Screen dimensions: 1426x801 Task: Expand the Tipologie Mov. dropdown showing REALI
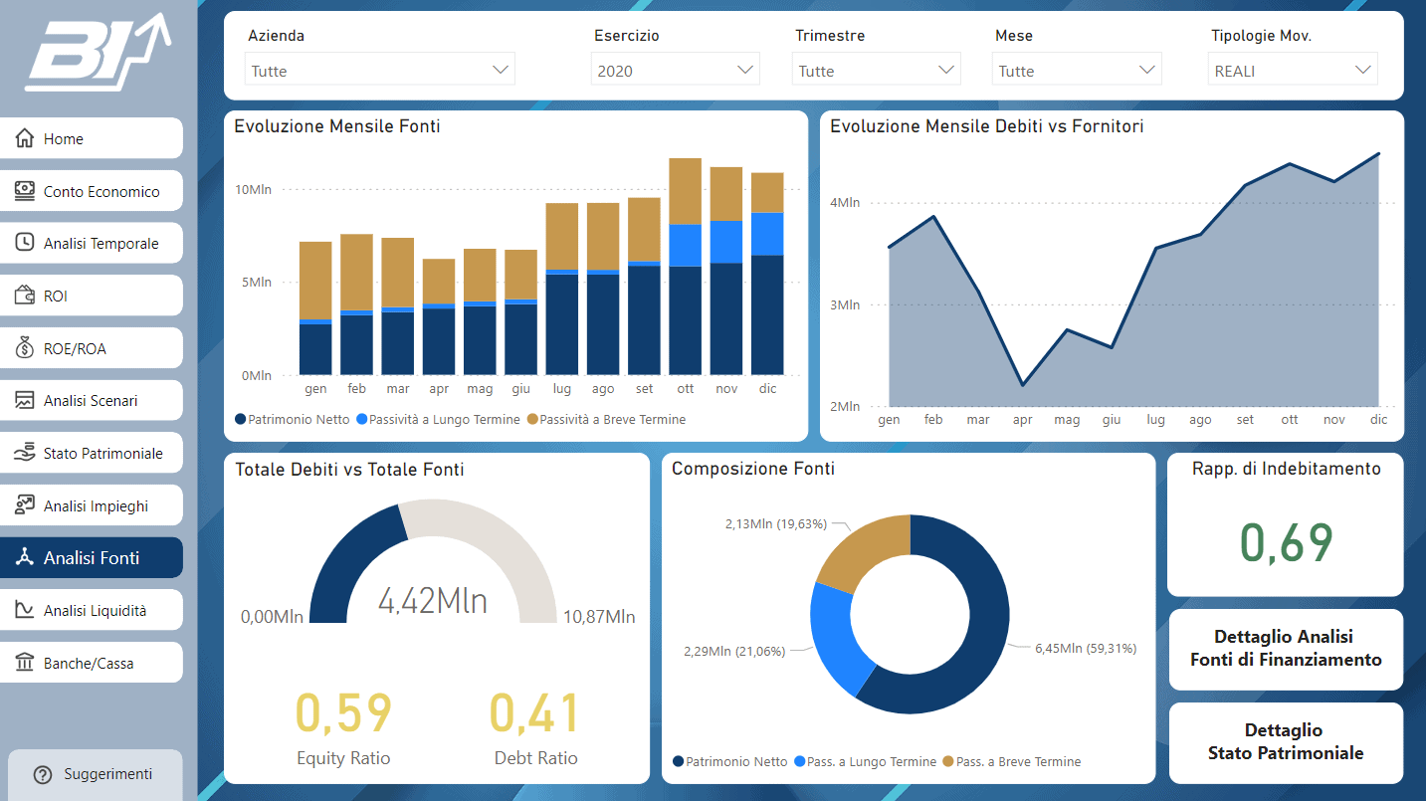(1294, 70)
